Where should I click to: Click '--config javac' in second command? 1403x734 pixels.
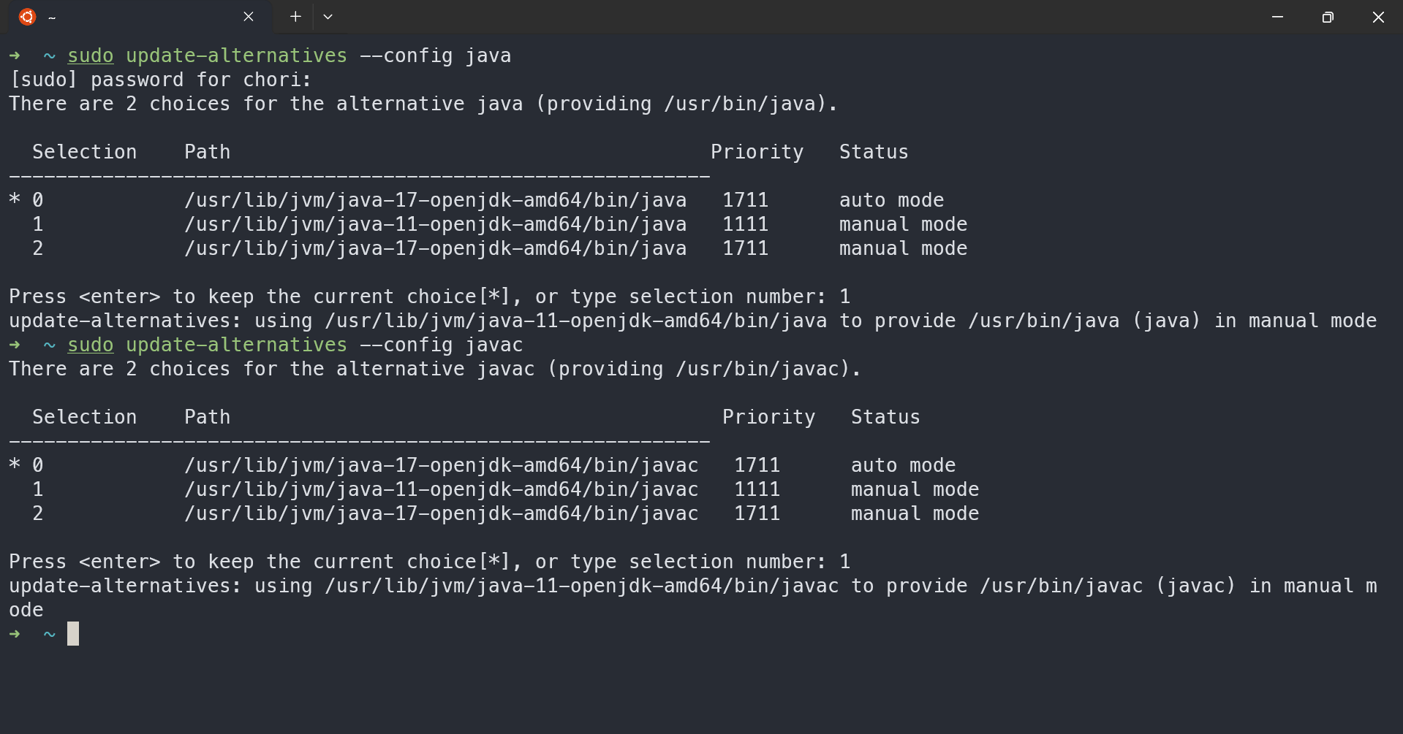point(442,345)
